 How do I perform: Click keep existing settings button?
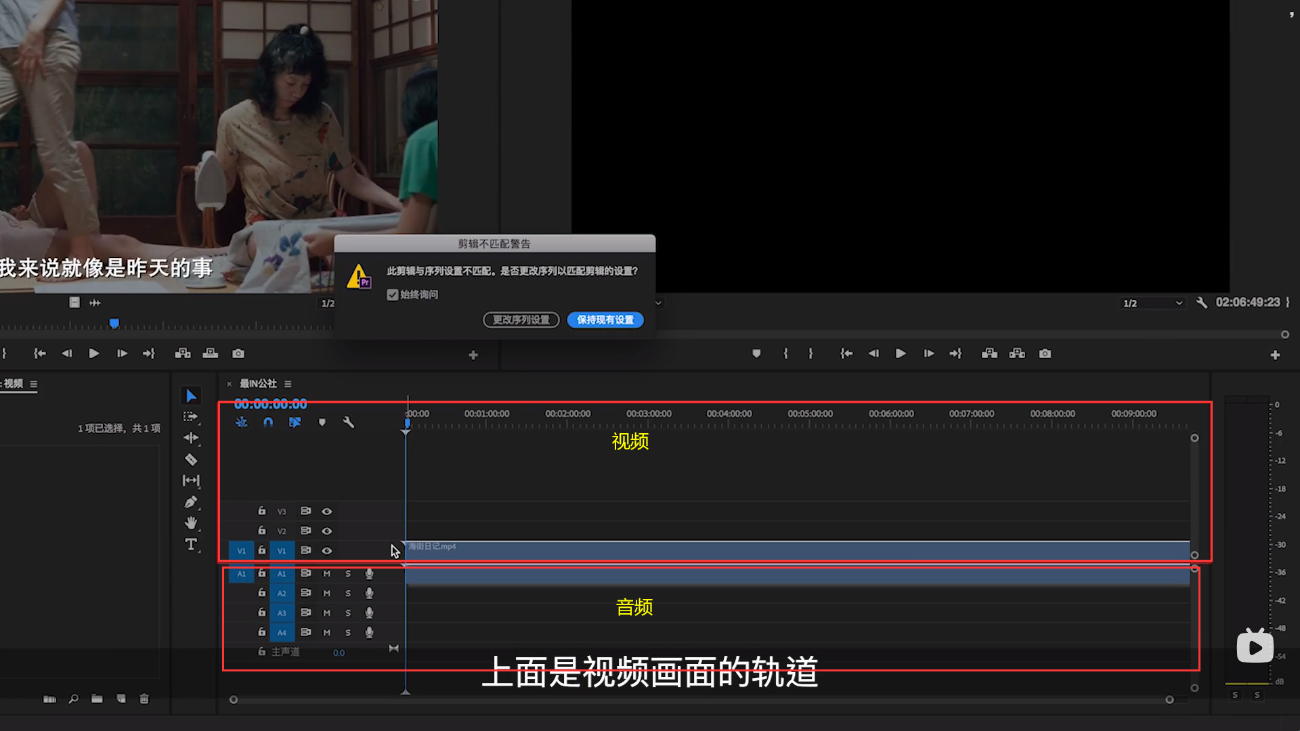(x=605, y=319)
